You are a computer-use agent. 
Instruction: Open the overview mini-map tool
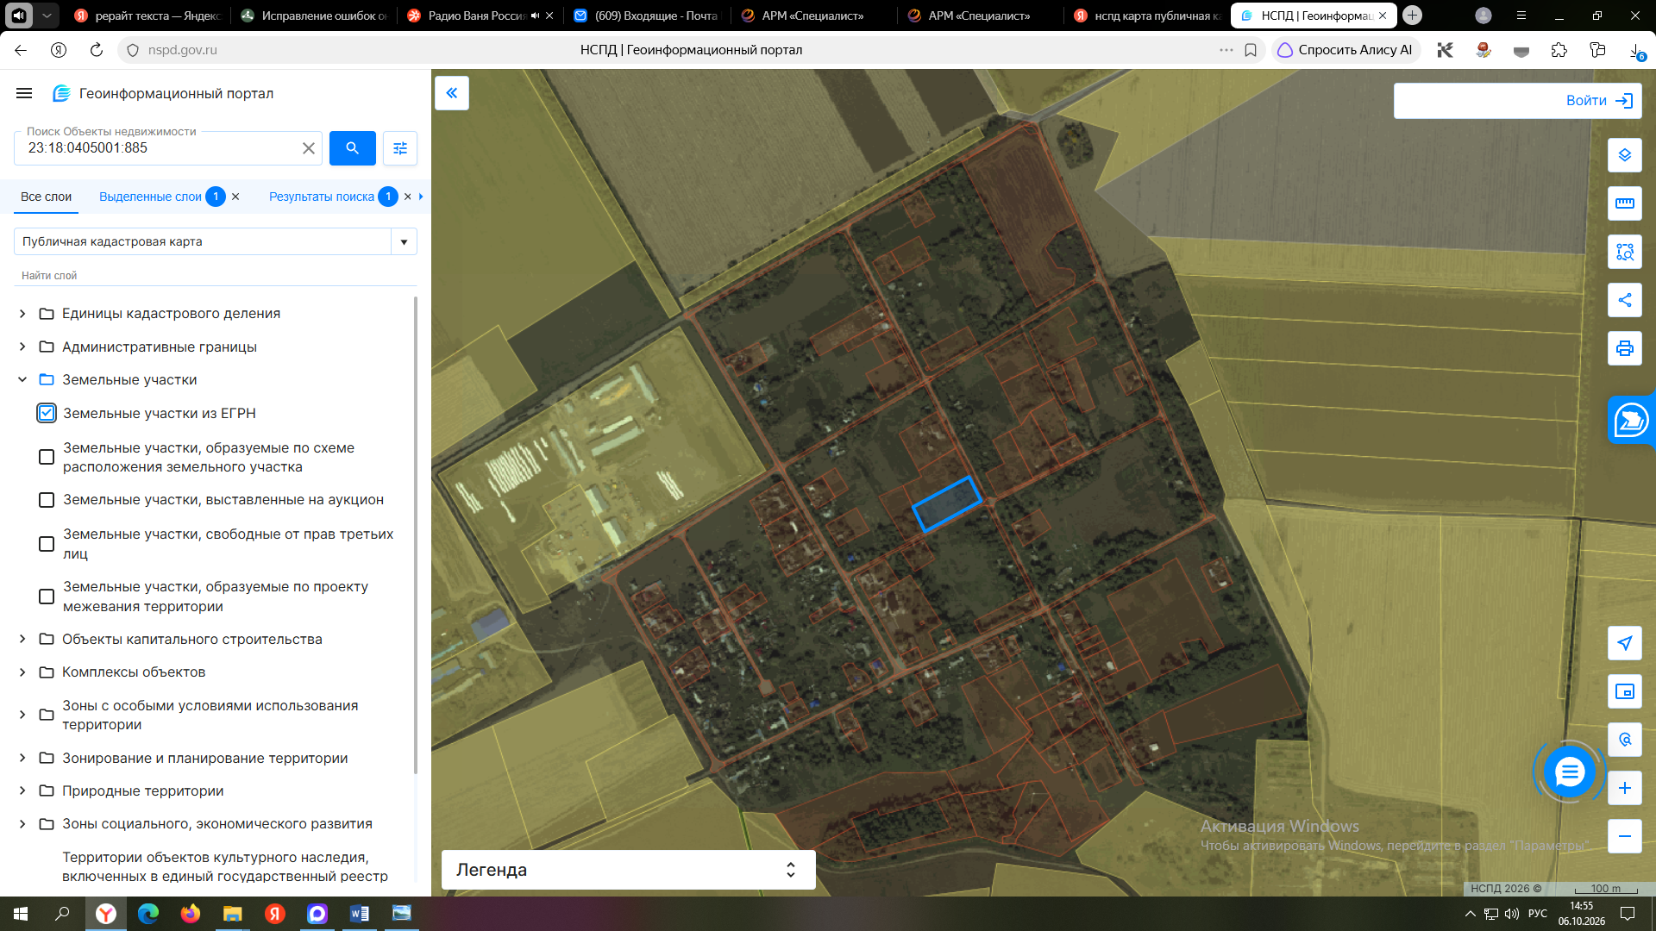pyautogui.click(x=1625, y=691)
